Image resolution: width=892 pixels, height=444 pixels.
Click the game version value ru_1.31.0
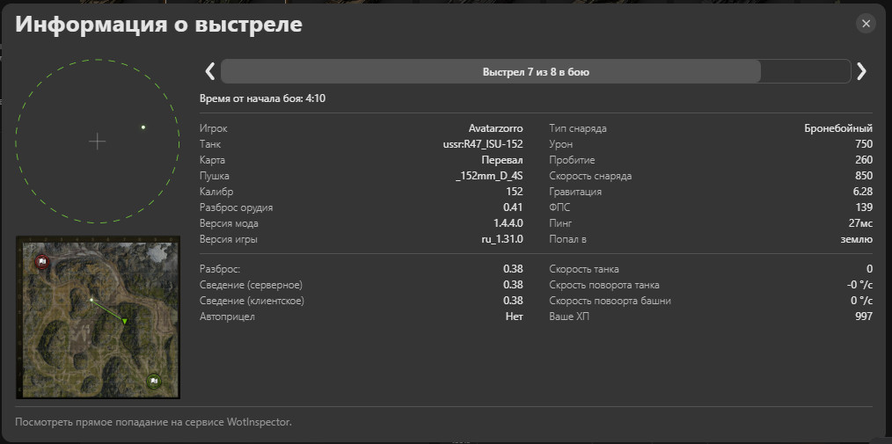tap(501, 238)
